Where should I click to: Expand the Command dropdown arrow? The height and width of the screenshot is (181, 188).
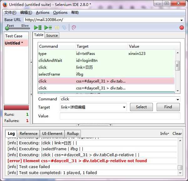[178, 99]
